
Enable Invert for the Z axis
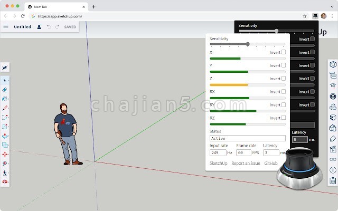(284, 79)
